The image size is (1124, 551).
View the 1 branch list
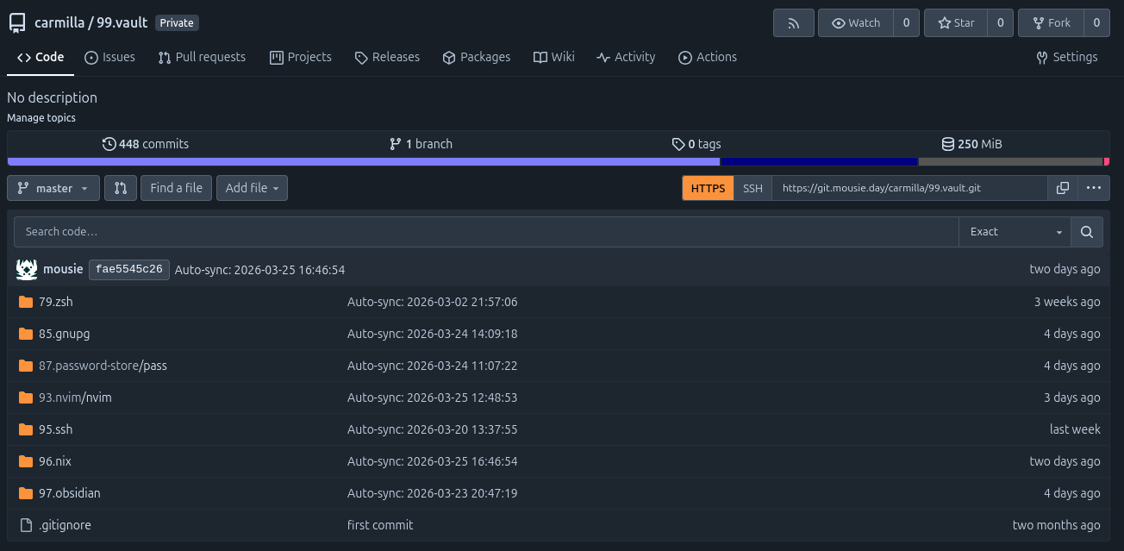click(x=421, y=144)
